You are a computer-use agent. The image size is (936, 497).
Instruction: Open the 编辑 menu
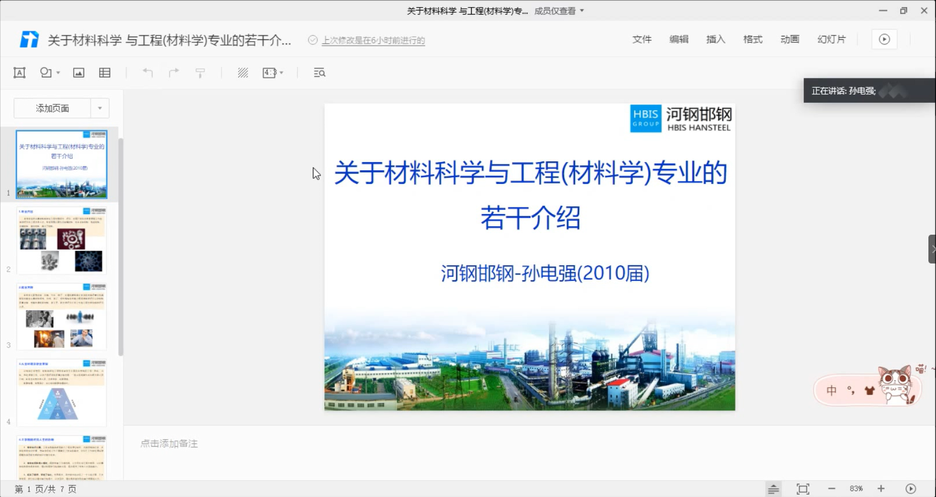[679, 39]
